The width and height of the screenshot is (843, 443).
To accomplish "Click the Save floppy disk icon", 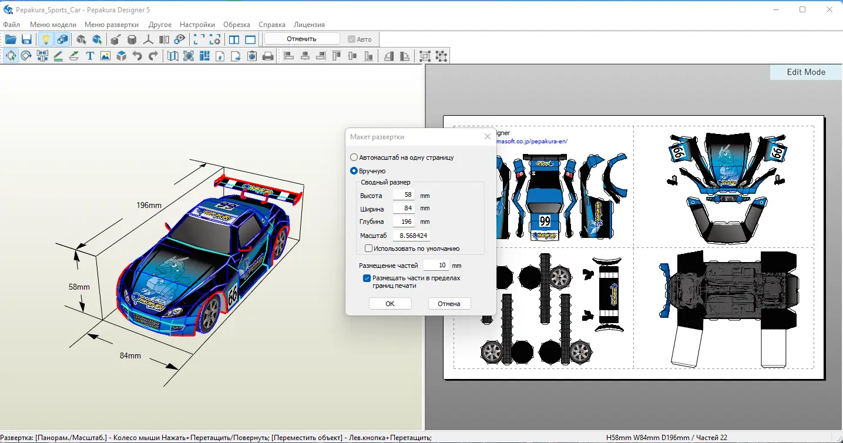I will (x=26, y=39).
